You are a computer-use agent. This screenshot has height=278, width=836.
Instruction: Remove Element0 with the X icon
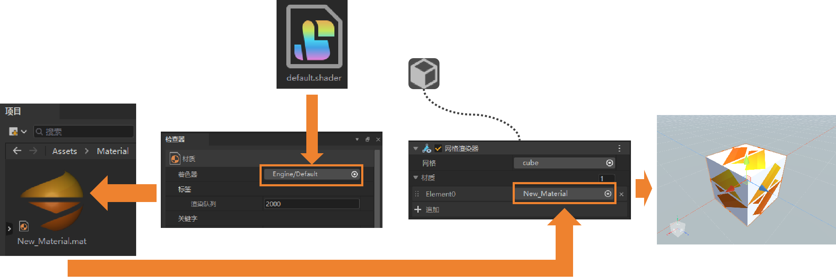(x=622, y=194)
